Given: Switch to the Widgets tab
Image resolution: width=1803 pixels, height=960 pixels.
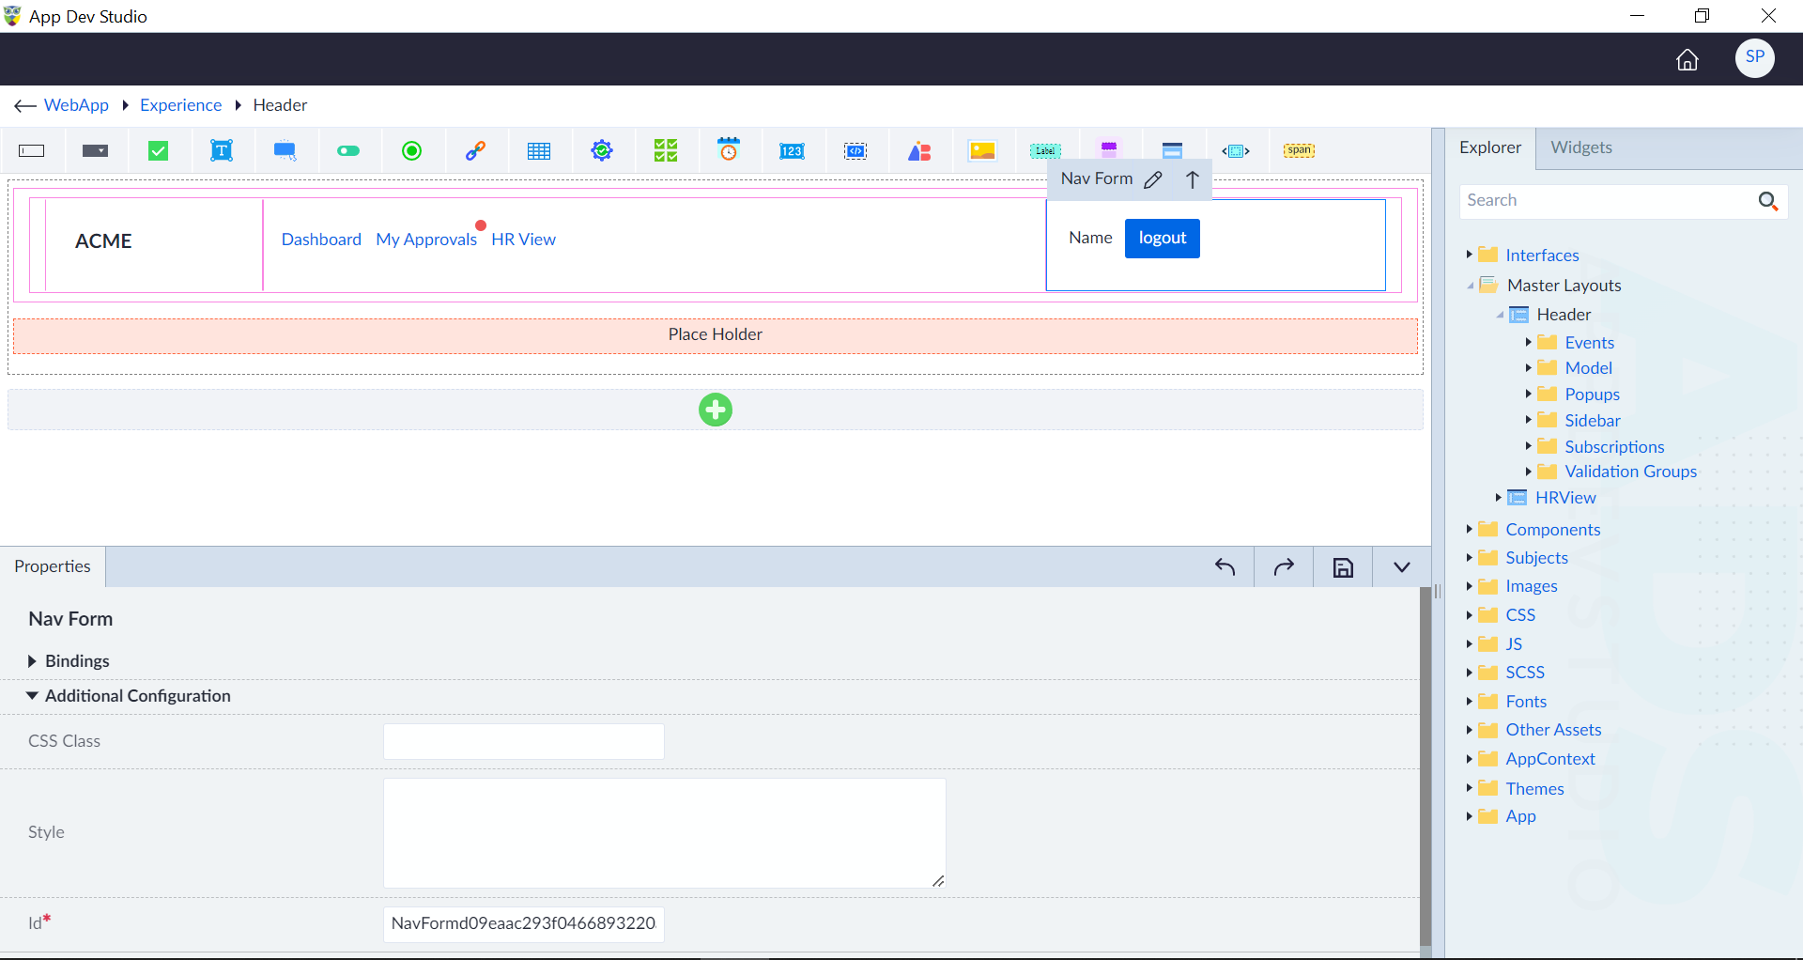Looking at the screenshot, I should [1581, 147].
